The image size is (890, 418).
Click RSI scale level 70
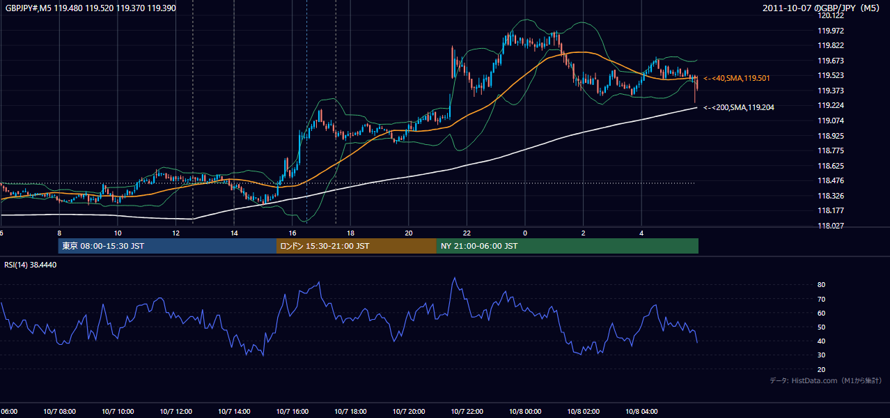tap(821, 299)
